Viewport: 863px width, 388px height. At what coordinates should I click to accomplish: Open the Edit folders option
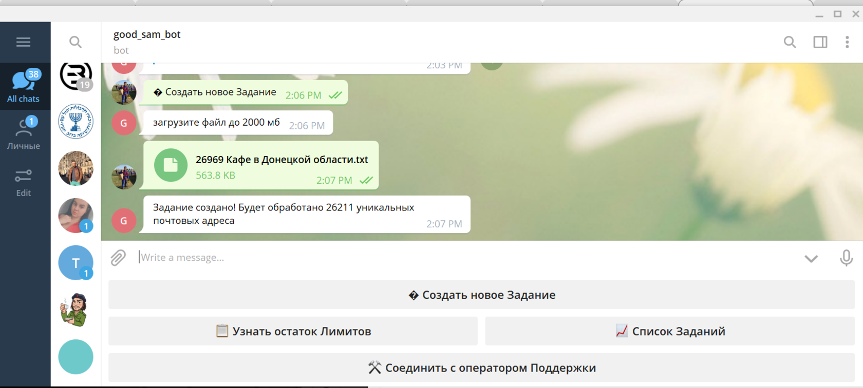(x=23, y=183)
